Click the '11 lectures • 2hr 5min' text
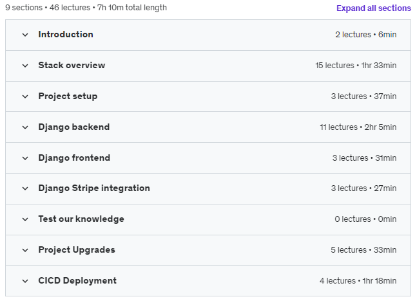 tap(358, 127)
